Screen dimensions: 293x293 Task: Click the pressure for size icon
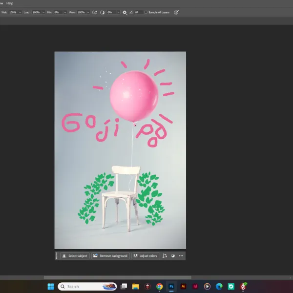(x=176, y=12)
